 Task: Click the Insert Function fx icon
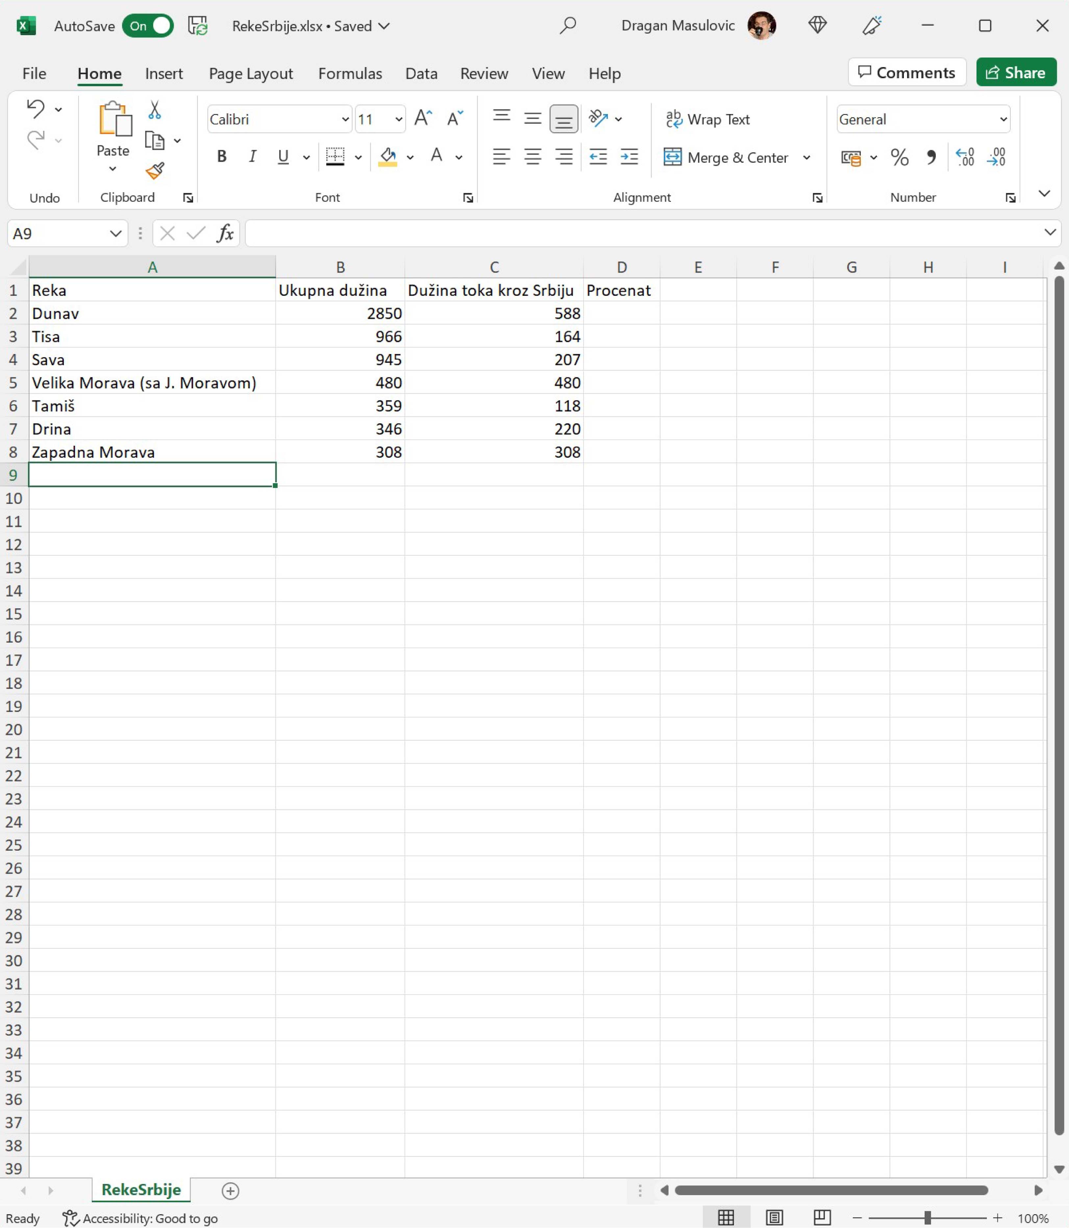tap(225, 233)
